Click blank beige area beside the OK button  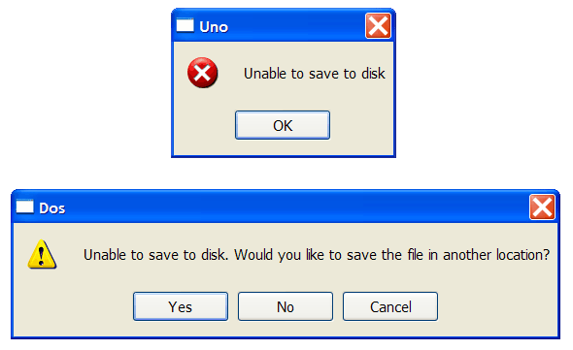[x=360, y=126]
